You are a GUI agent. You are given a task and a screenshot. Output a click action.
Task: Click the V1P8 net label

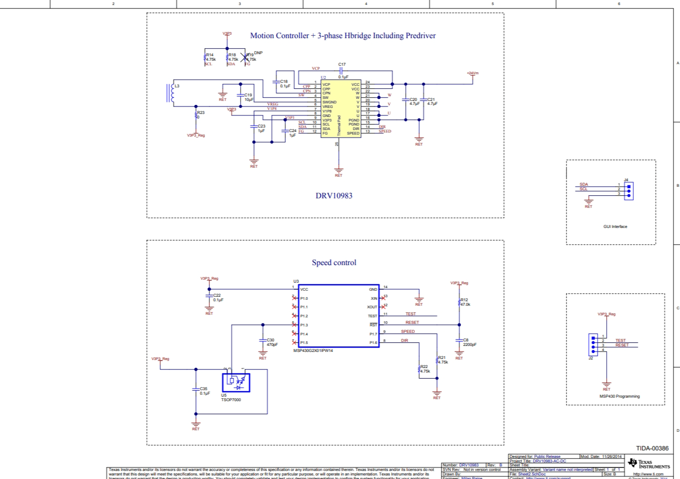coord(272,108)
